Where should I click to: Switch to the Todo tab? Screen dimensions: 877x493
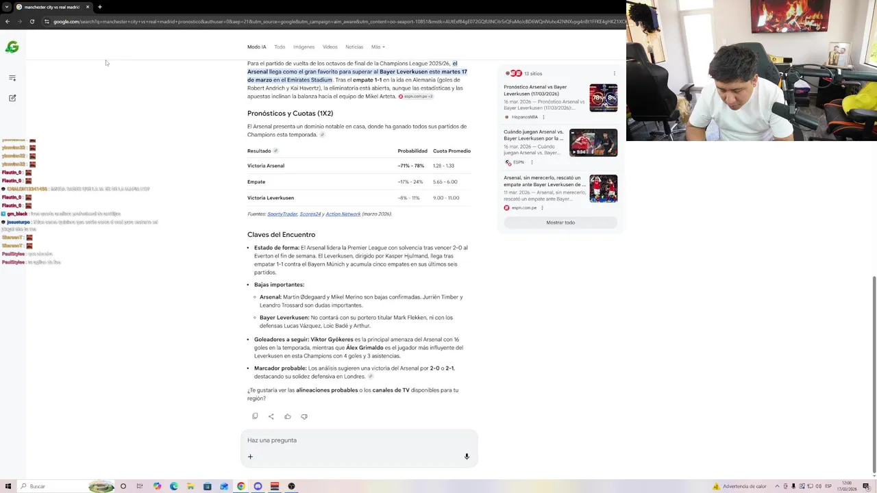click(280, 47)
